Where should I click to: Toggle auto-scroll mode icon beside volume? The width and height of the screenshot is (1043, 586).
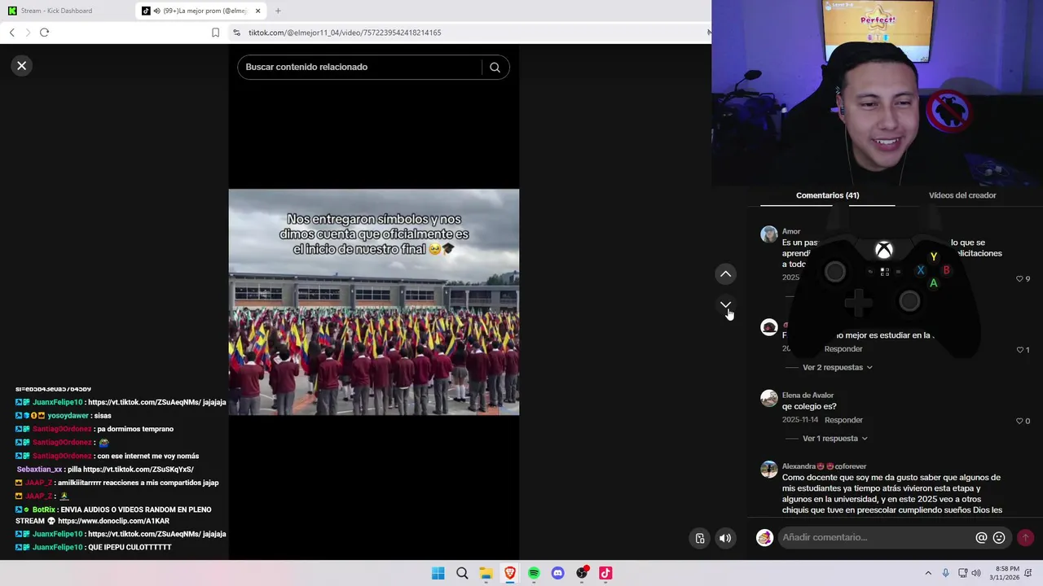point(700,538)
